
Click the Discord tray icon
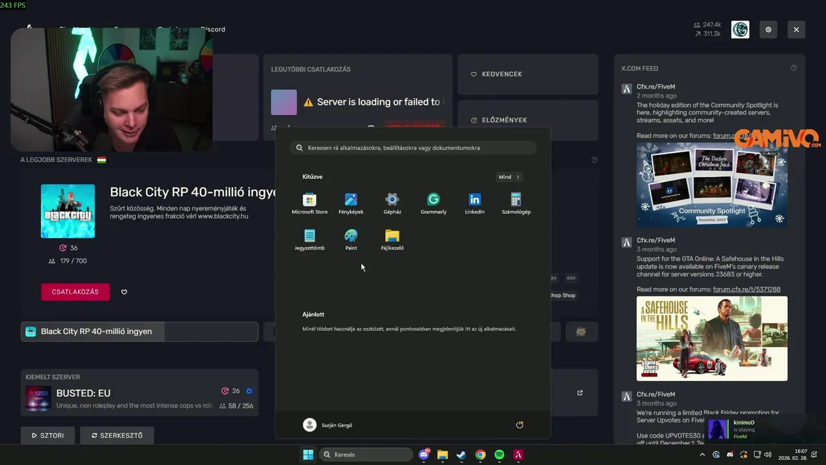click(730, 455)
